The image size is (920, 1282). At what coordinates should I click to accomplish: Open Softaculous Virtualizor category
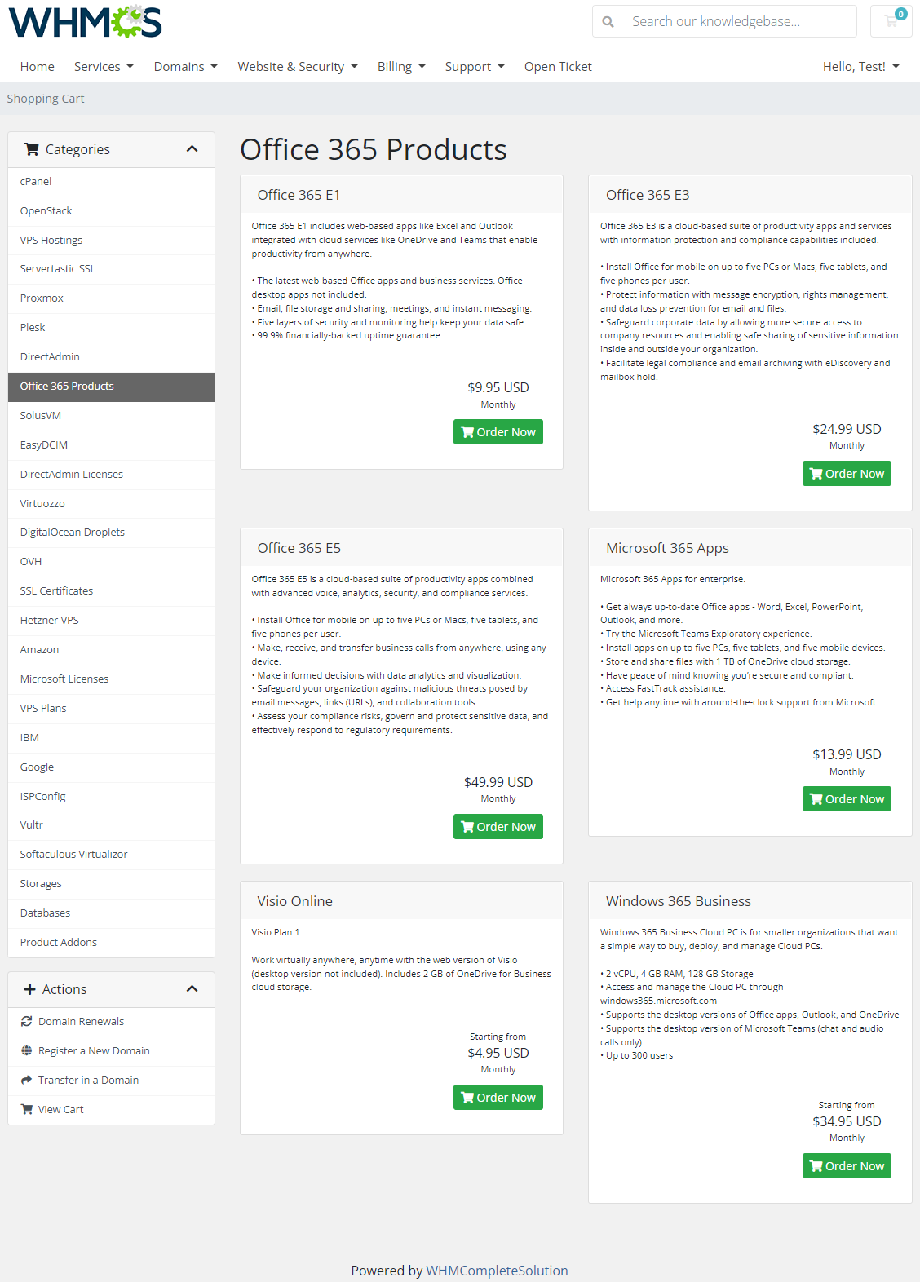click(x=112, y=855)
